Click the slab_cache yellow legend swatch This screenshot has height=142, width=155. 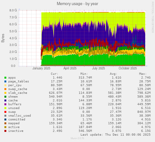pyautogui.click(x=5, y=93)
